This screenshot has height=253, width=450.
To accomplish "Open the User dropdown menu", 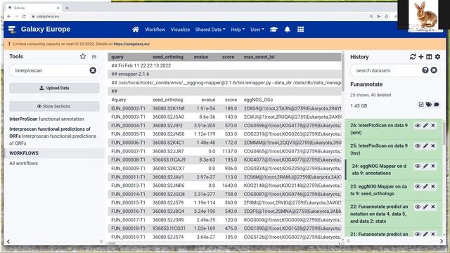I will [257, 30].
